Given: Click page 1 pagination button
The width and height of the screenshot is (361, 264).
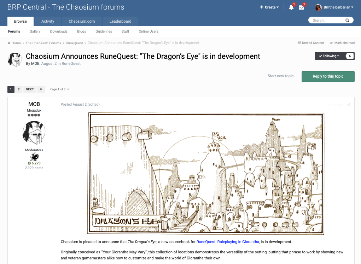Looking at the screenshot, I should click(11, 89).
